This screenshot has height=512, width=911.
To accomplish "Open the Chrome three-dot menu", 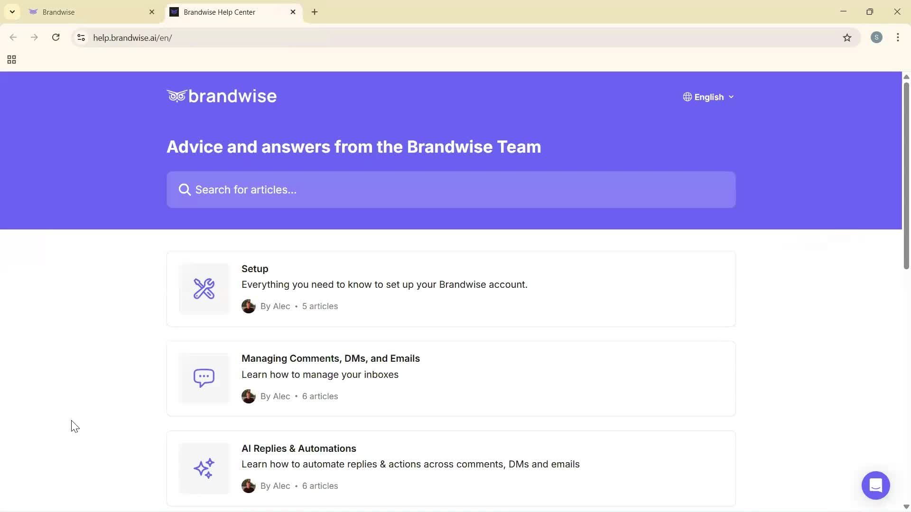I will click(898, 37).
